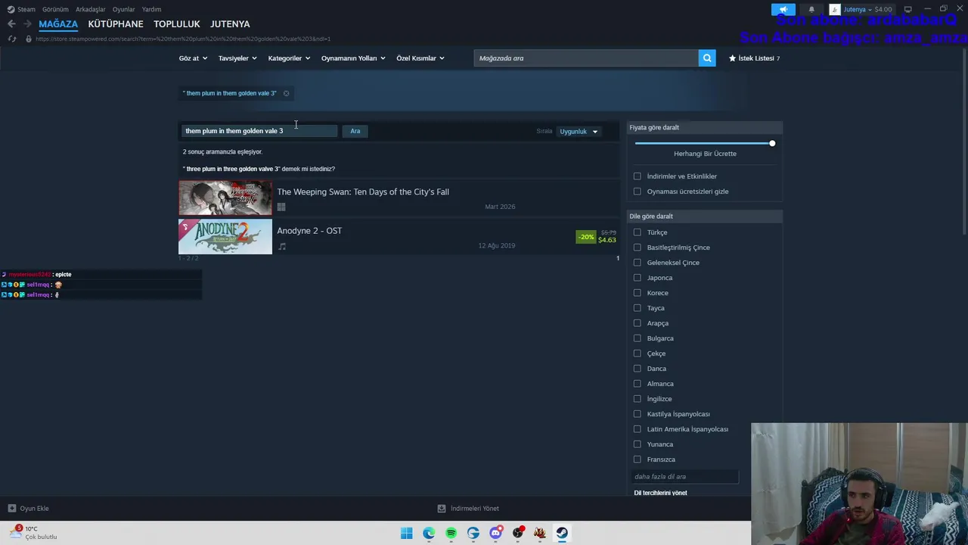Click the magnifier store search button
The image size is (968, 545).
tap(707, 58)
